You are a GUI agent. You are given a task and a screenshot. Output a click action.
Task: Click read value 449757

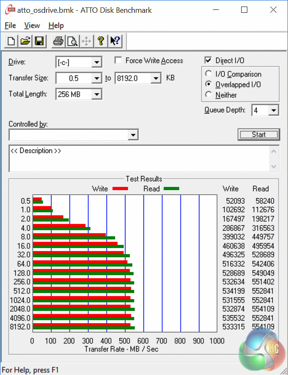263,237
